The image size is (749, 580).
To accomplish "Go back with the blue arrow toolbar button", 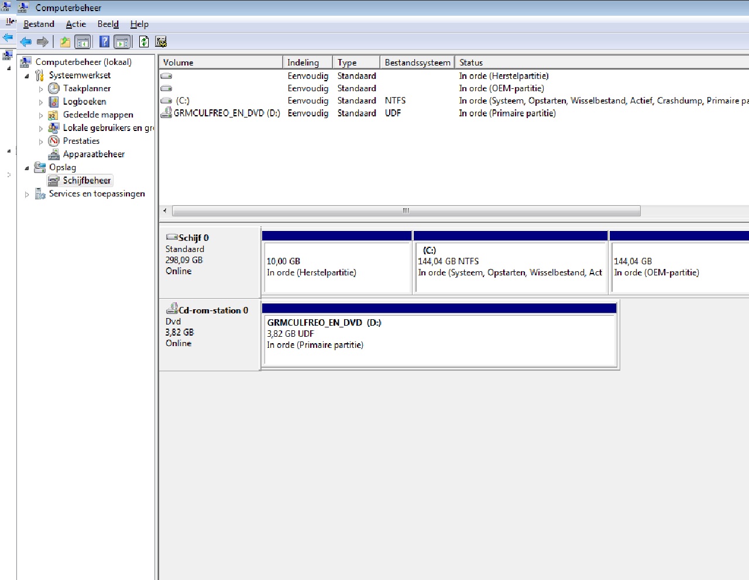I will coord(26,42).
